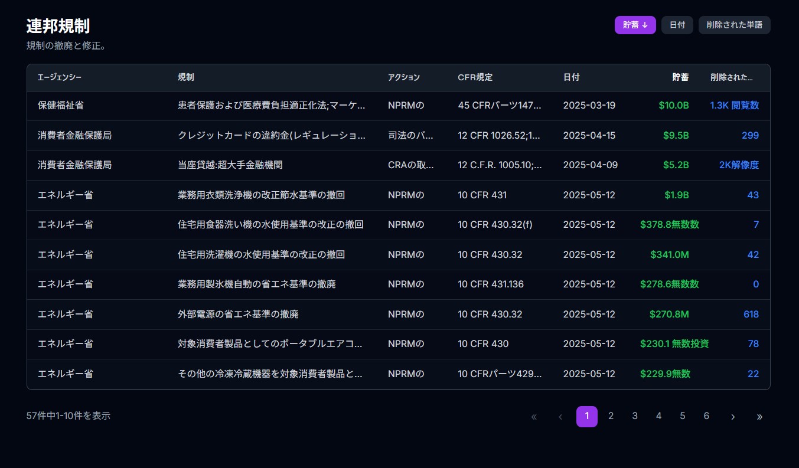Open page 5 in pagination
This screenshot has height=468, width=799.
point(683,416)
